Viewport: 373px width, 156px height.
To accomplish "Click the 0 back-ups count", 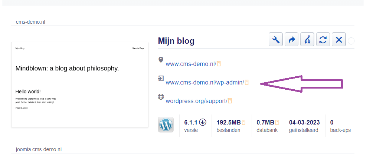I will (332, 123).
